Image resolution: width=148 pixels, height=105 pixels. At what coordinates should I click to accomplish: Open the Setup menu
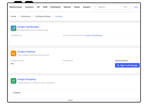coord(77,7)
